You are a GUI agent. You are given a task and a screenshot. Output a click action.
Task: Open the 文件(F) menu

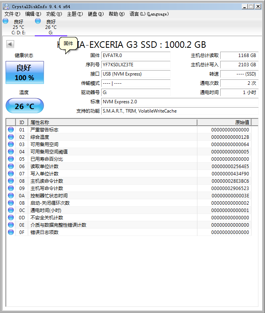click(12, 14)
